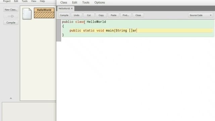Click Compile in the editor toolbar
The width and height of the screenshot is (215, 121).
coord(64,15)
